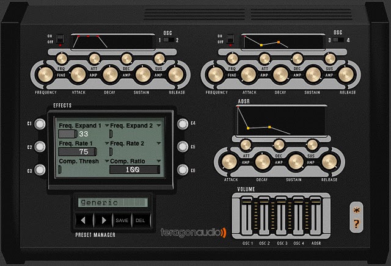Click the SAVE preset button
This screenshot has height=266, width=391.
(122, 220)
